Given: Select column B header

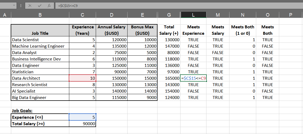Looking at the screenshot, I should (40, 15).
